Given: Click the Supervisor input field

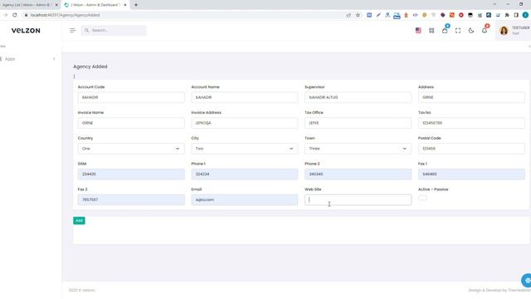Looking at the screenshot, I should (358, 97).
